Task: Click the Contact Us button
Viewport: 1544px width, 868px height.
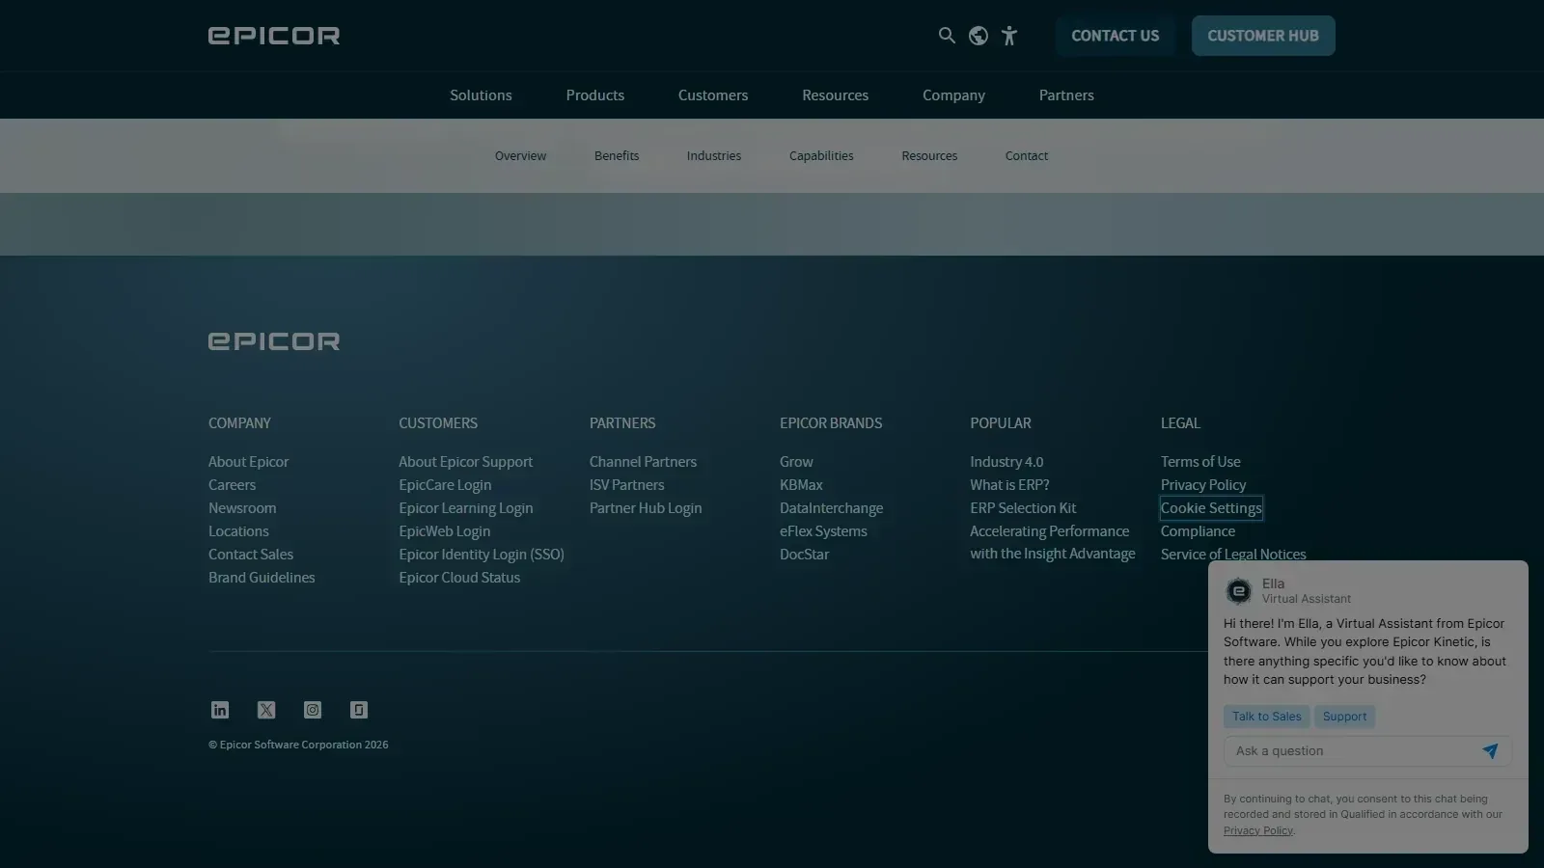Action: (x=1116, y=36)
